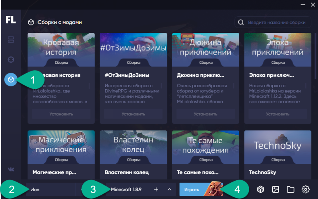Viewport: 318px width, 199px height.
Task: Click the Магические пр... card title
Action: (54, 172)
